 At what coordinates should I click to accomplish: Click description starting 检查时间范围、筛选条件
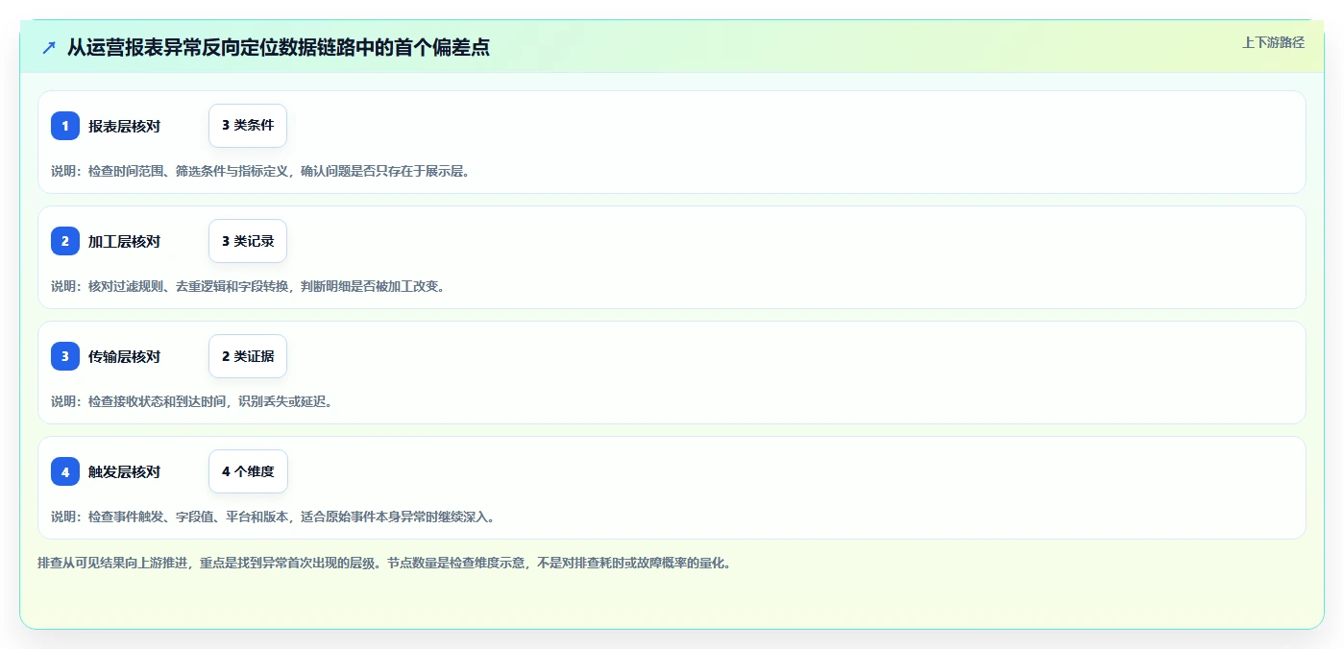[260, 171]
